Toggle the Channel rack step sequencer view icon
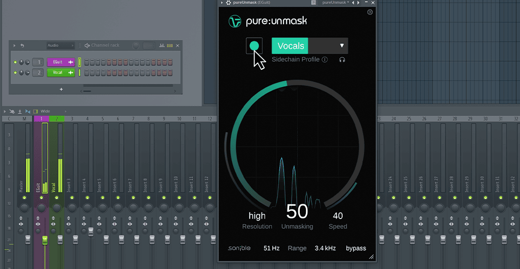The width and height of the screenshot is (520, 269). click(170, 45)
